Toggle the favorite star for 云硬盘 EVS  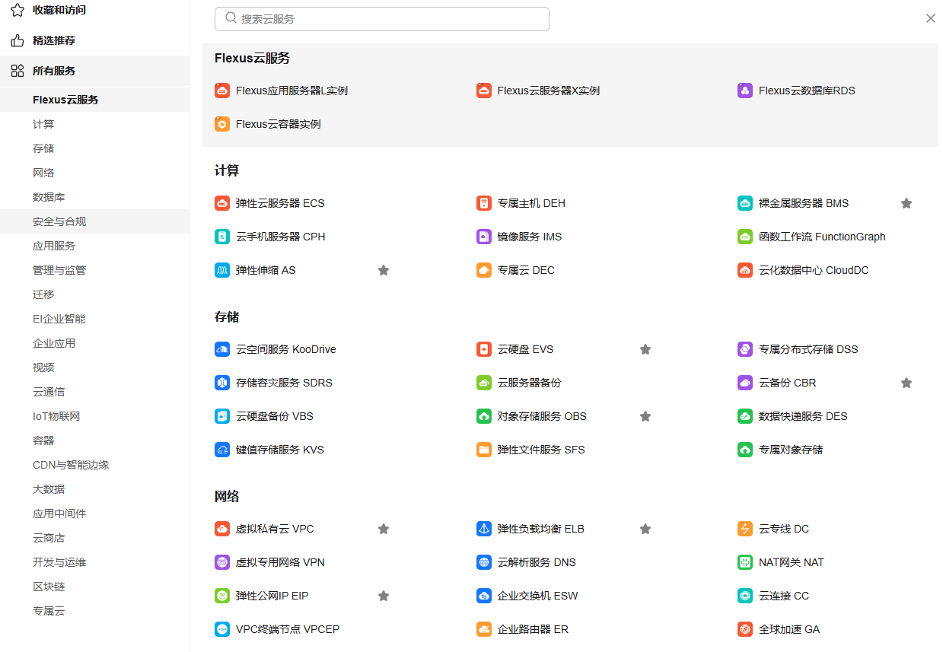tap(645, 349)
